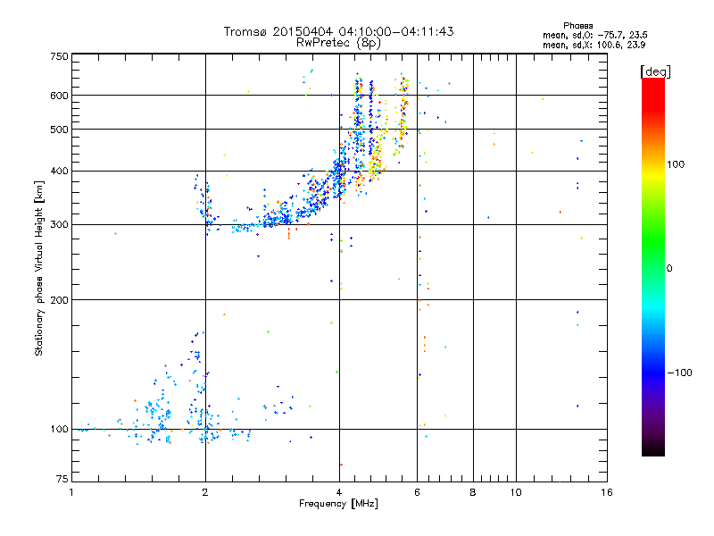Click the "Stationary phase Virtual Height [km]" axis title
Image resolution: width=714 pixels, height=536 pixels.
[39, 269]
